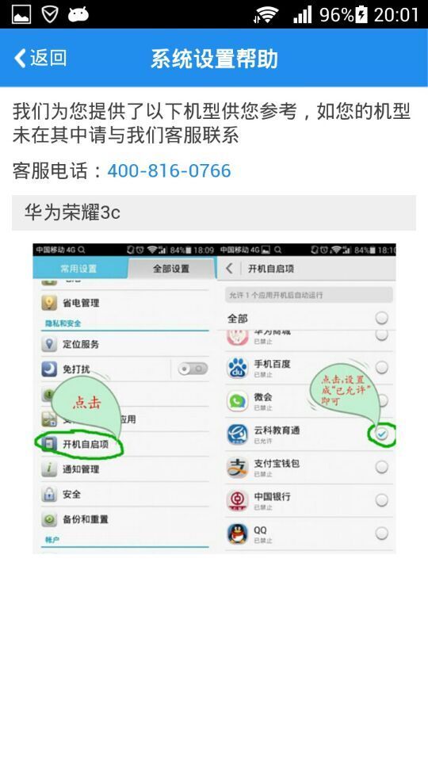Click the QQ penguin icon
This screenshot has width=428, height=761.
pos(238,533)
